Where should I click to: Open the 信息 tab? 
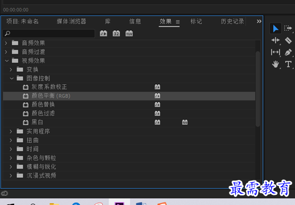(135, 21)
